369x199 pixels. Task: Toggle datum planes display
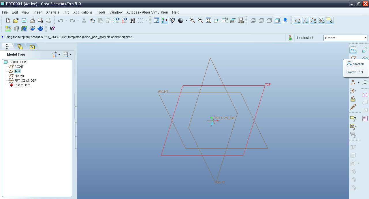tap(298, 20)
